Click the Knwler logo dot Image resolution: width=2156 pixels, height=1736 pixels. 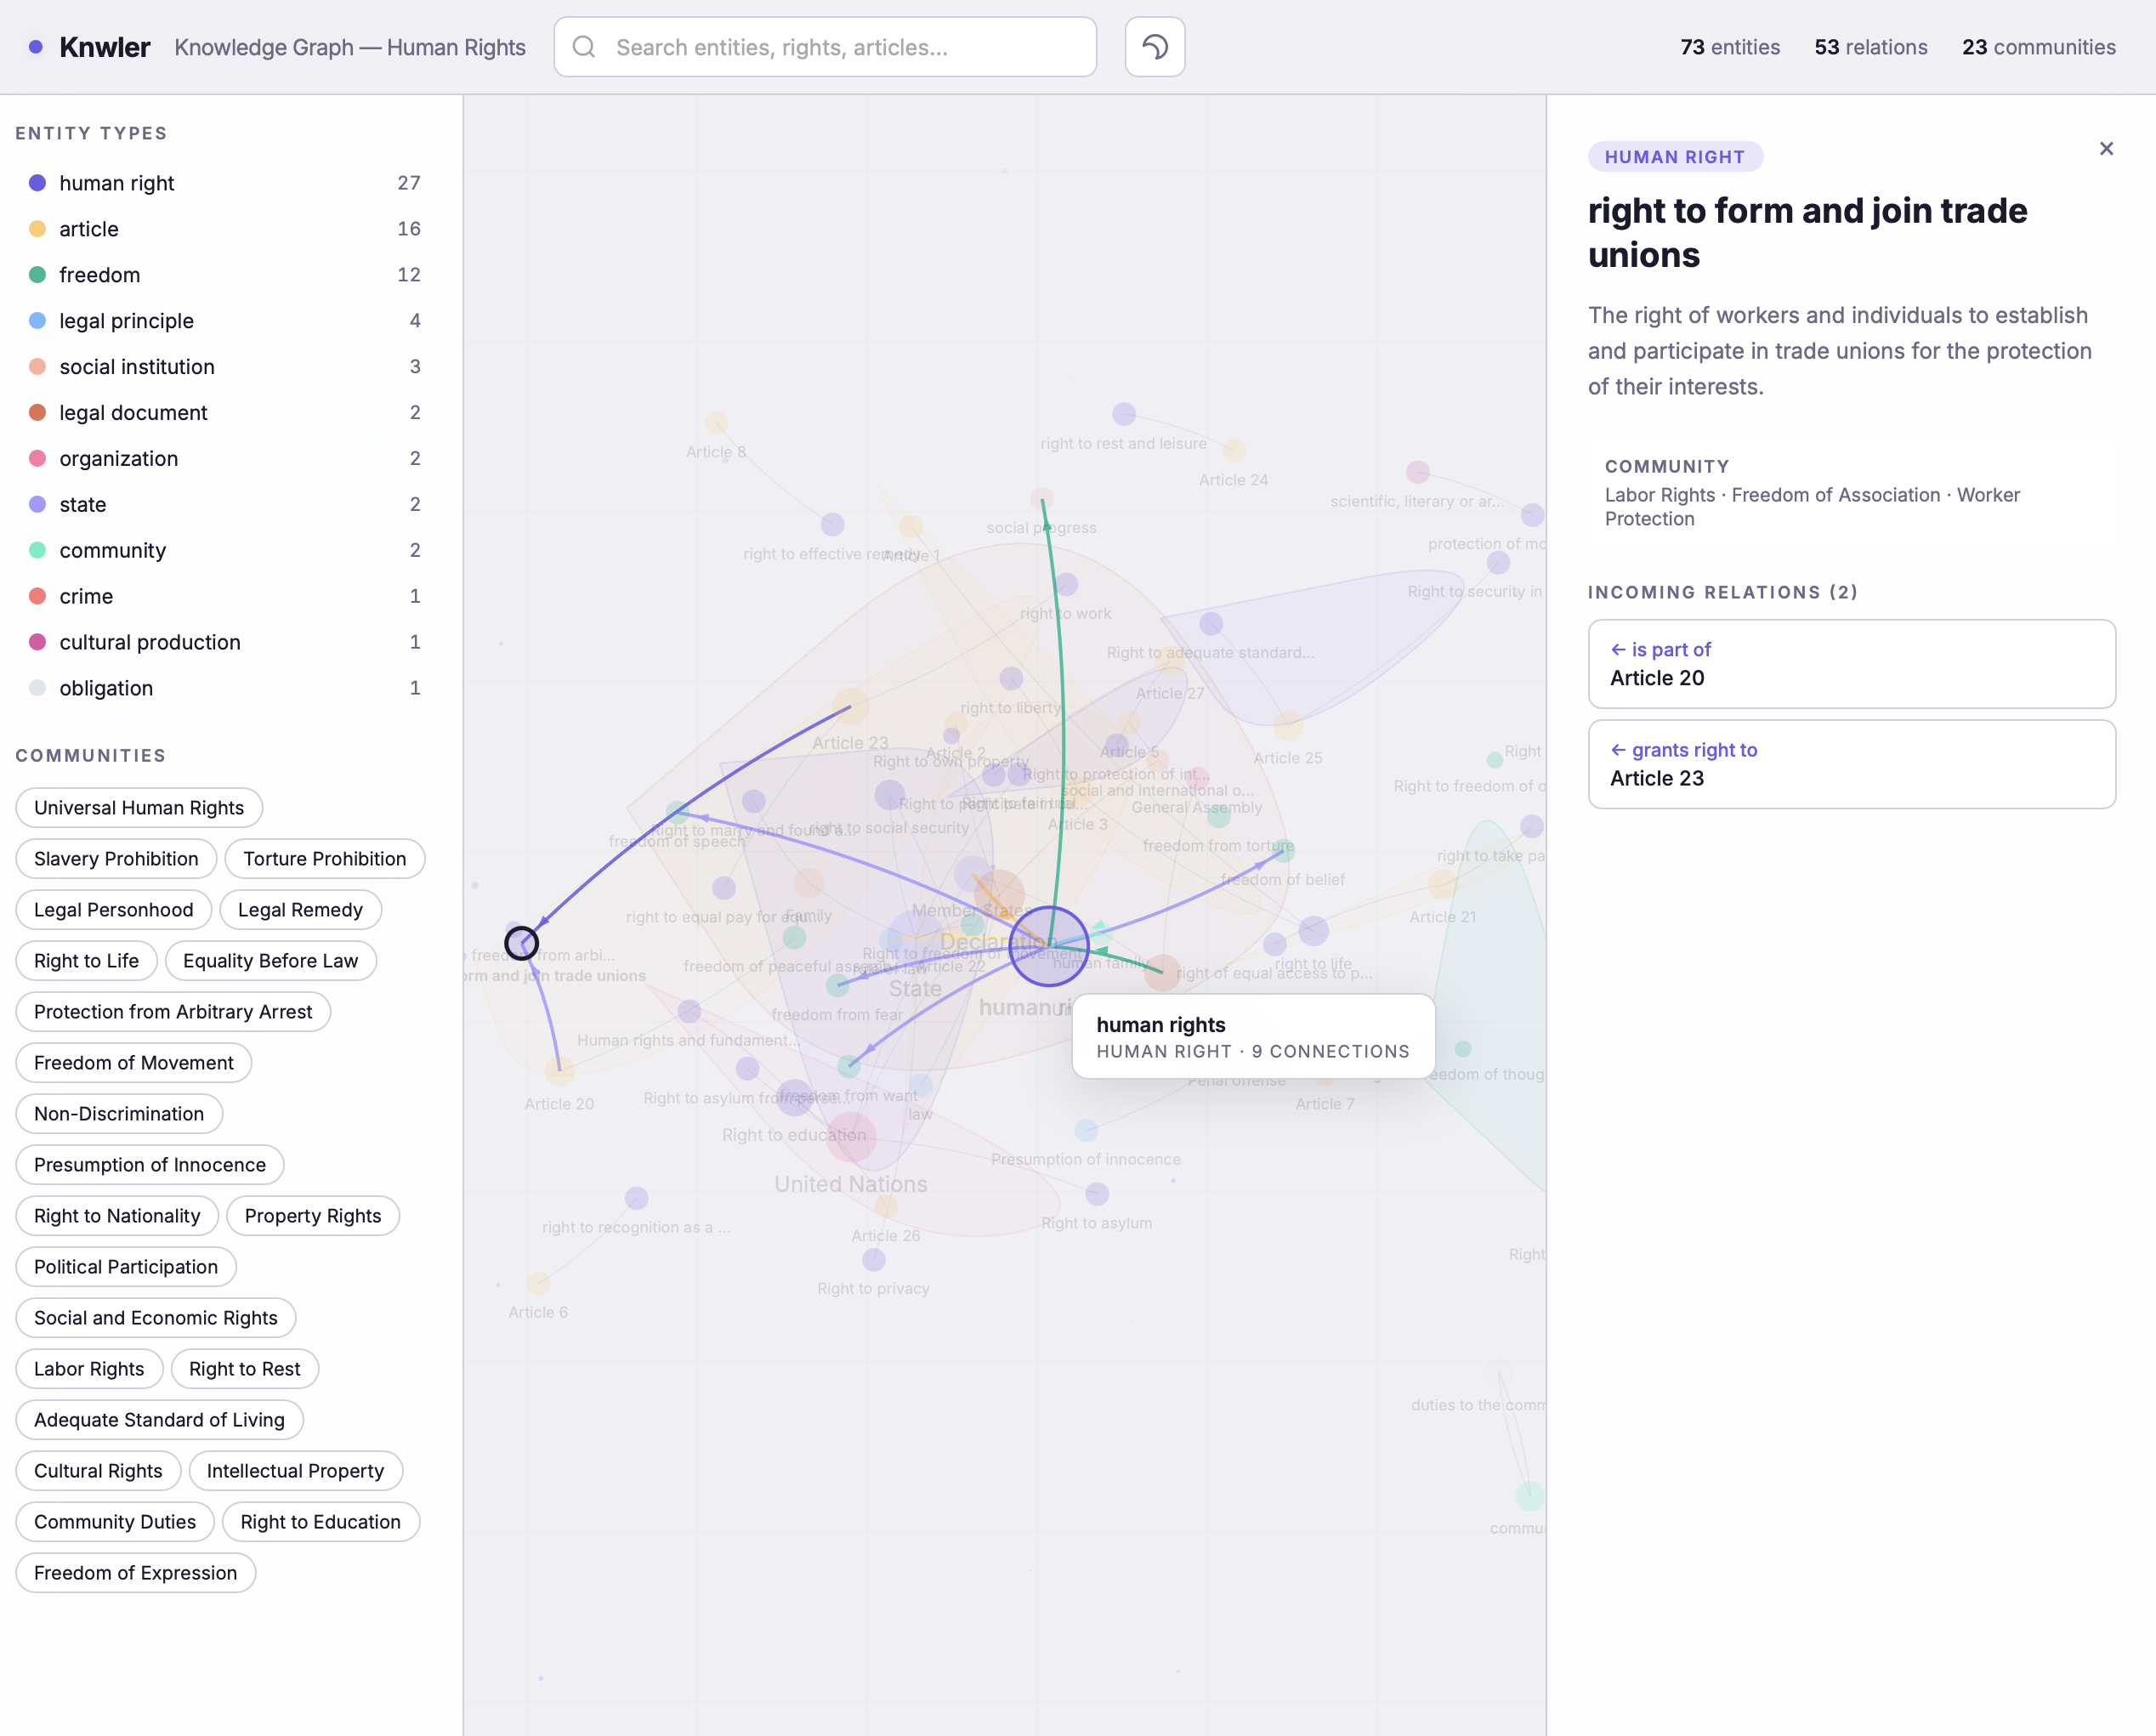click(x=36, y=47)
